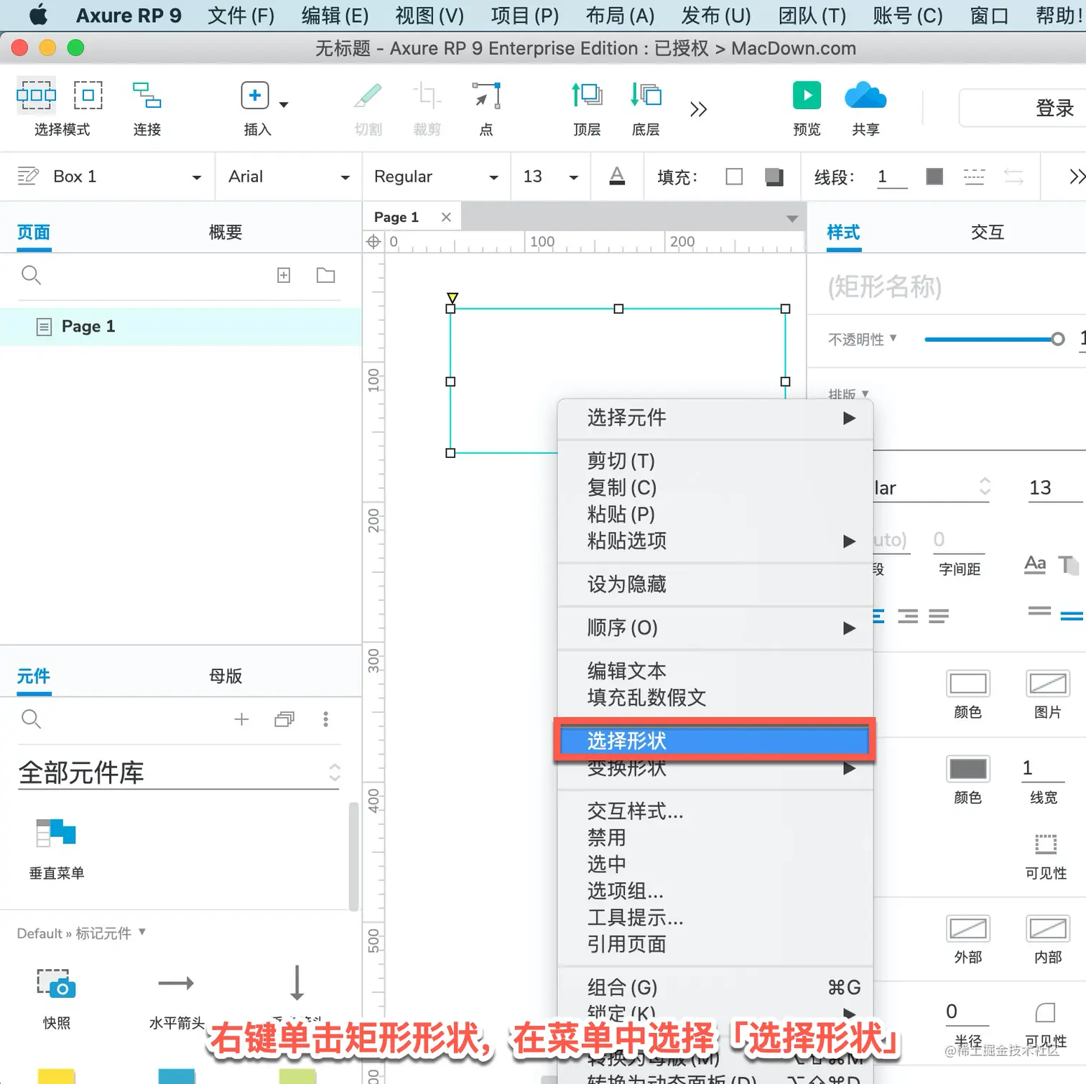Switch to the 样式 style tab

(844, 233)
